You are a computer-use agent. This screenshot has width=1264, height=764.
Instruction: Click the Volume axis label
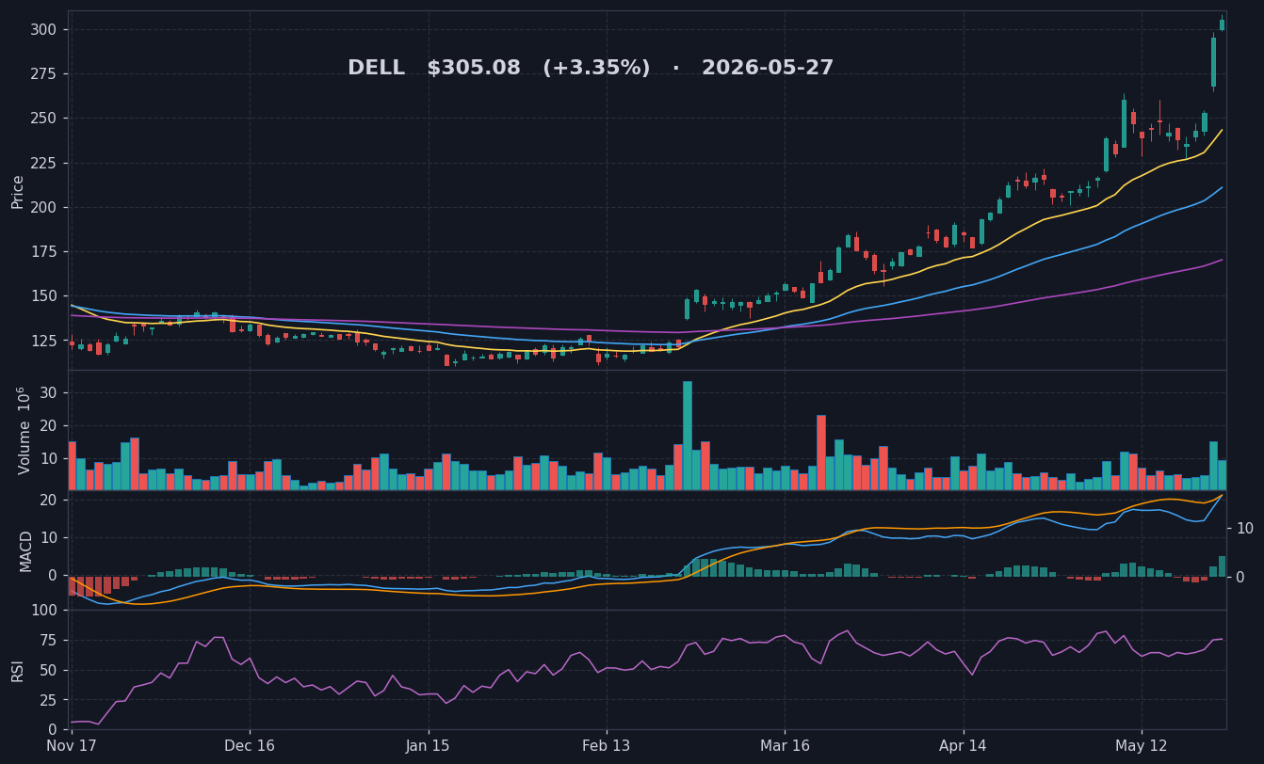click(23, 430)
